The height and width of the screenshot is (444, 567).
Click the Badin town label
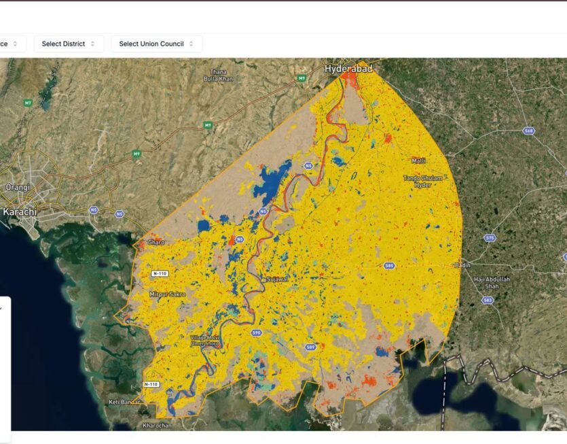tap(464, 265)
